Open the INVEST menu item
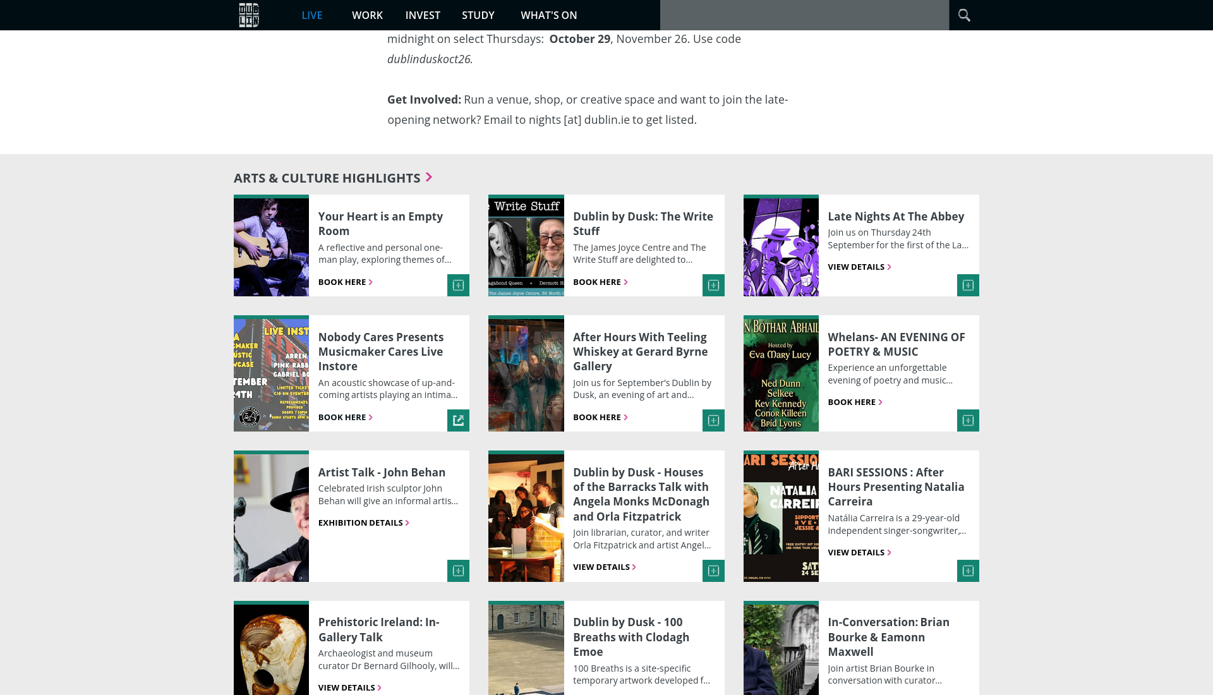This screenshot has width=1213, height=695. [423, 15]
